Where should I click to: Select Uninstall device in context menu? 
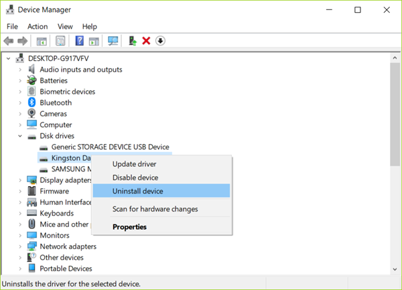tap(161, 191)
